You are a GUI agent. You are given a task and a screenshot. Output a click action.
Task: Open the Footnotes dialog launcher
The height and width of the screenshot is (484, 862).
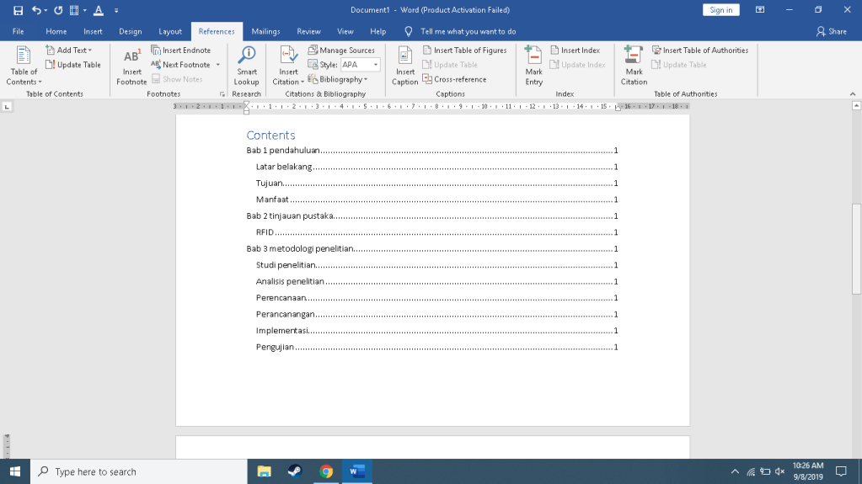click(x=222, y=94)
